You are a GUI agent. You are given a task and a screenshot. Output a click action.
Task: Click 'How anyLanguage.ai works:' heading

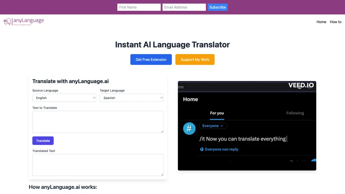click(x=63, y=187)
